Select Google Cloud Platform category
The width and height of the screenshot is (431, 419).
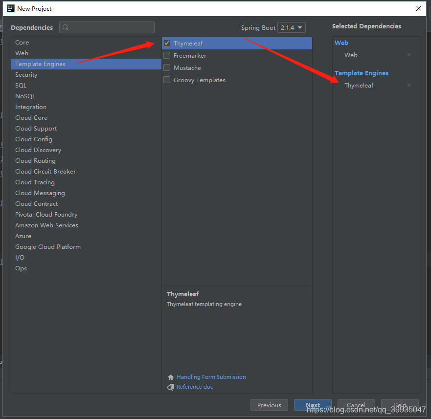[86, 247]
